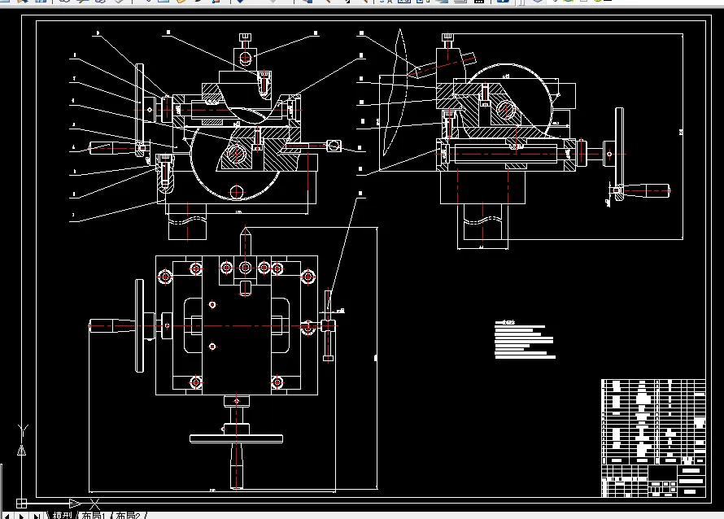This screenshot has width=724, height=519.
Task: Click the UCS icon in drawing corner
Action: point(20,503)
